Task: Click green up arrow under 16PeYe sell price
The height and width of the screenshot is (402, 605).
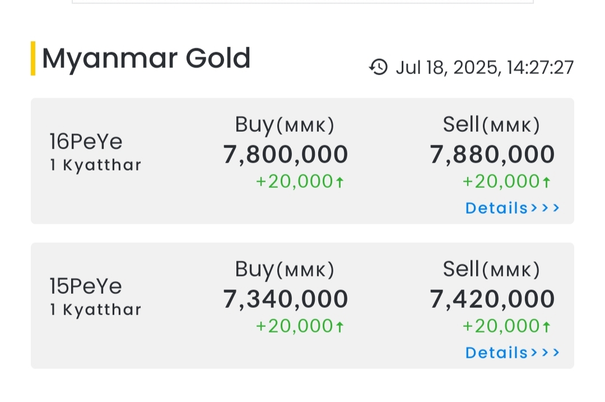Action: pos(546,182)
